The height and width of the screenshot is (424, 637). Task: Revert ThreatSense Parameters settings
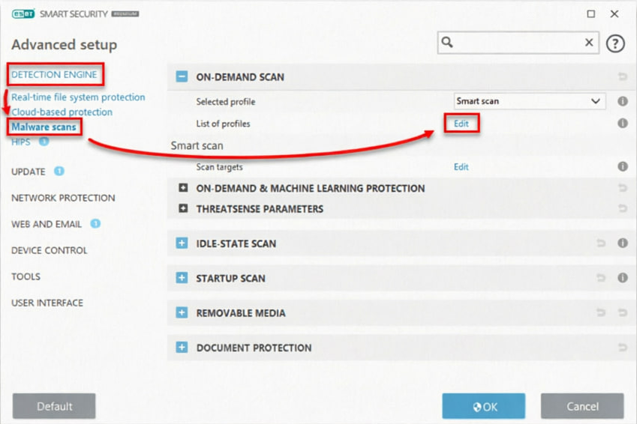pyautogui.click(x=623, y=208)
